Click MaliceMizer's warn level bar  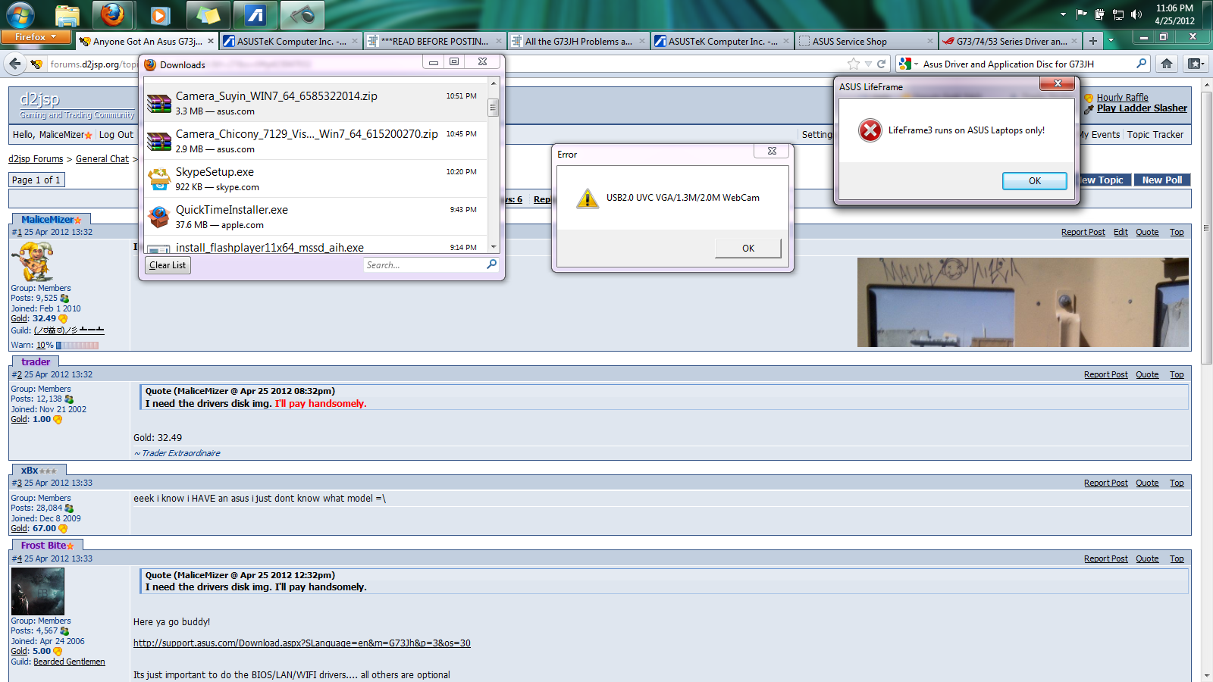click(77, 346)
